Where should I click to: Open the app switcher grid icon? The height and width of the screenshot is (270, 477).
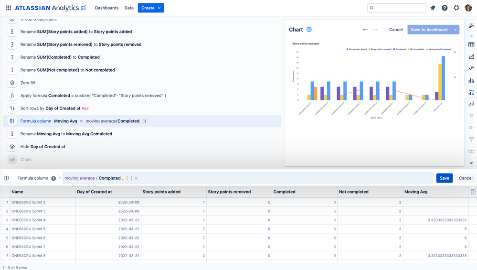click(x=9, y=8)
